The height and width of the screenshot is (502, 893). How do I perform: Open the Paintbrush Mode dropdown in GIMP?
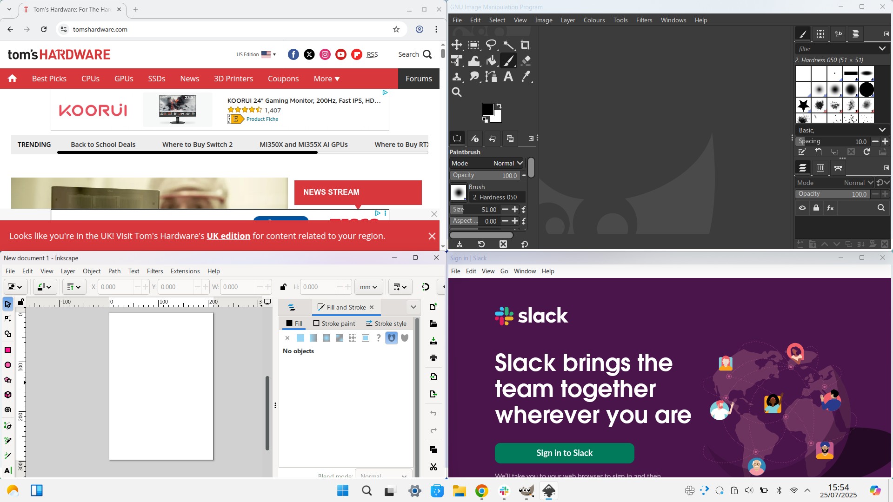tap(487, 163)
